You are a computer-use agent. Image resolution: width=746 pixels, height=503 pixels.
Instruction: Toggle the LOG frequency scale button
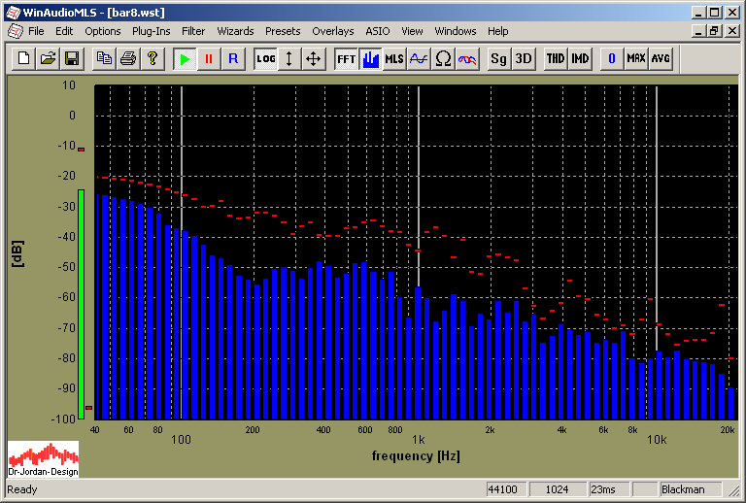[265, 58]
